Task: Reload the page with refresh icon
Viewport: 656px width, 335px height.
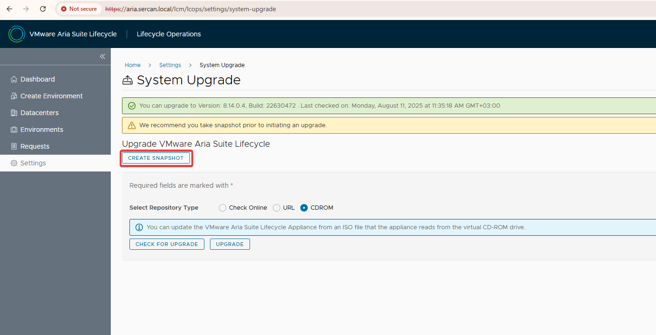Action: (43, 9)
